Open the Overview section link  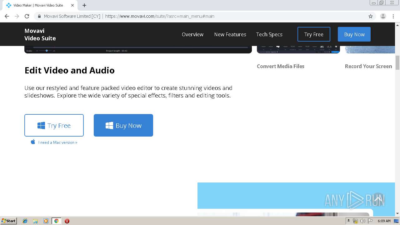tap(192, 34)
